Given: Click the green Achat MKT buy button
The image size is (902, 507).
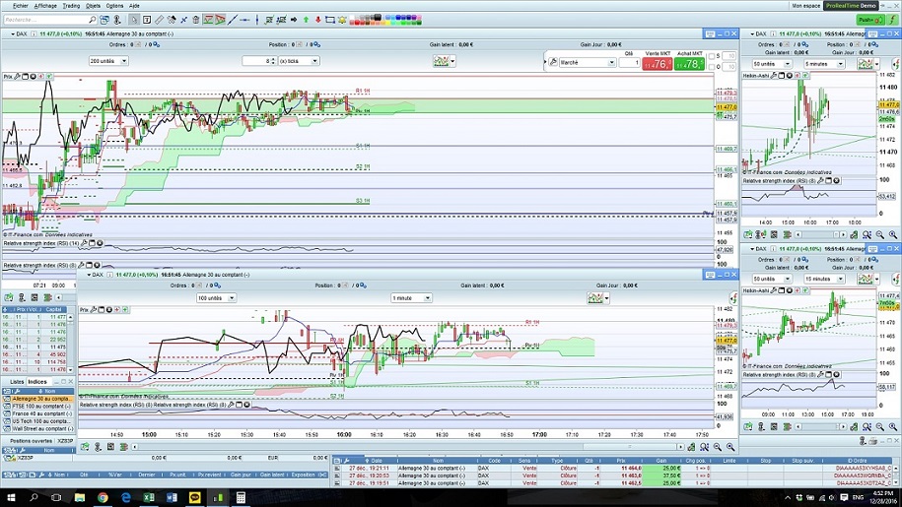Looking at the screenshot, I should tap(690, 64).
